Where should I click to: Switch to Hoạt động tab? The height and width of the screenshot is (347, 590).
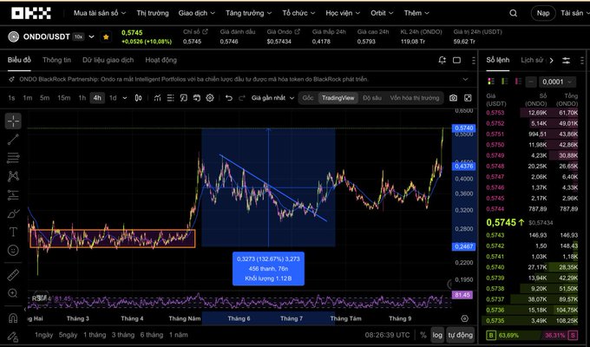[161, 60]
